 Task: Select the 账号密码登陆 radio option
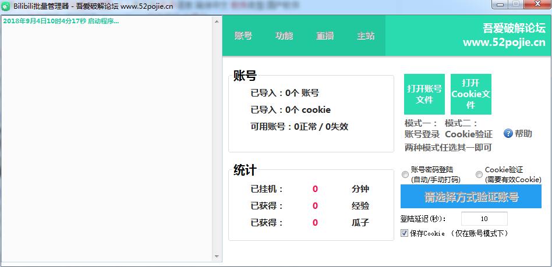405,175
